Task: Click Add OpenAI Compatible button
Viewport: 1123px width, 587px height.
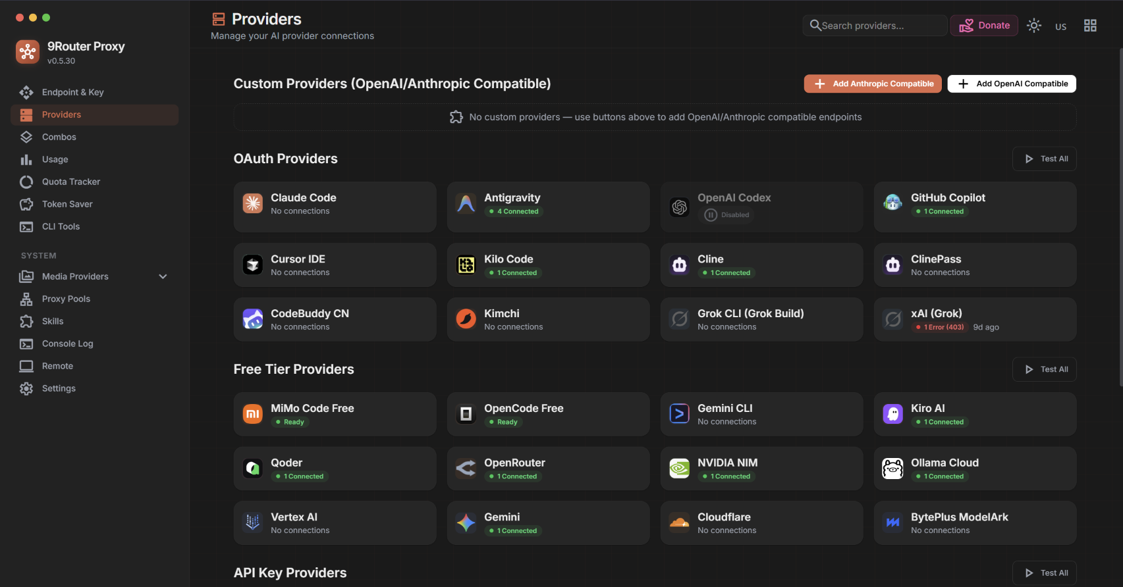Action: point(1012,84)
